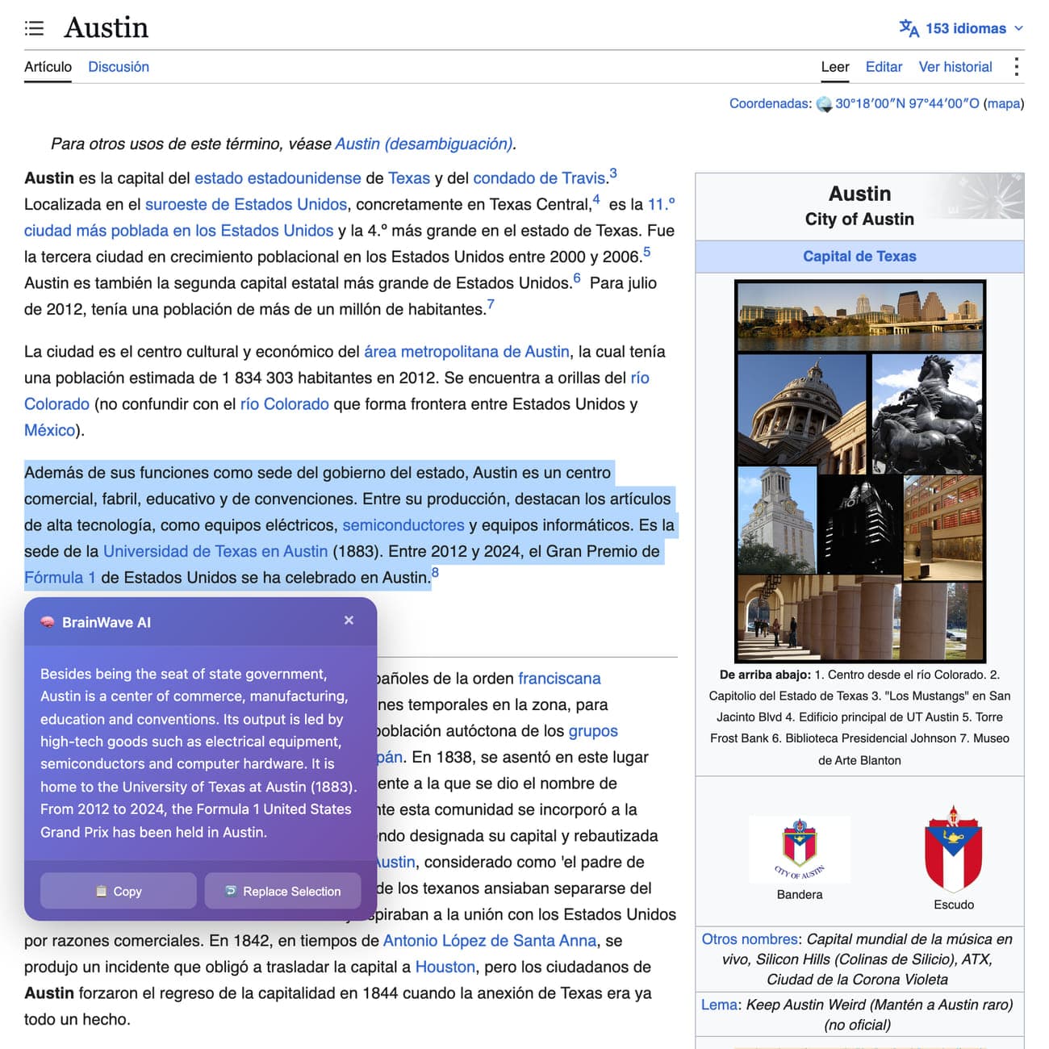Screen dimensions: 1049x1049
Task: Follow the Austin (desambiguación) link
Action: (x=424, y=144)
